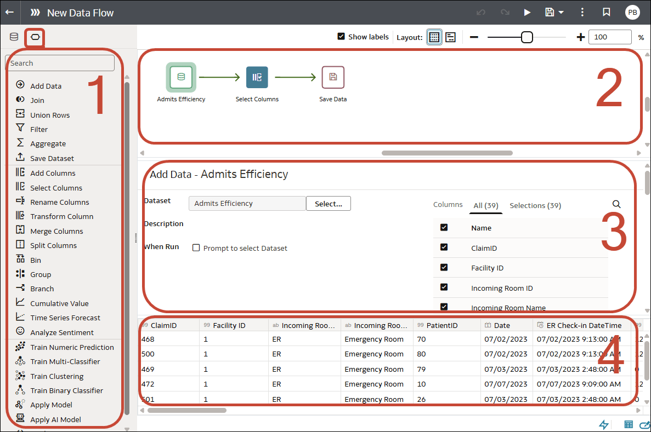Viewport: 651px width, 432px height.
Task: Open the more options kebab menu
Action: click(582, 12)
